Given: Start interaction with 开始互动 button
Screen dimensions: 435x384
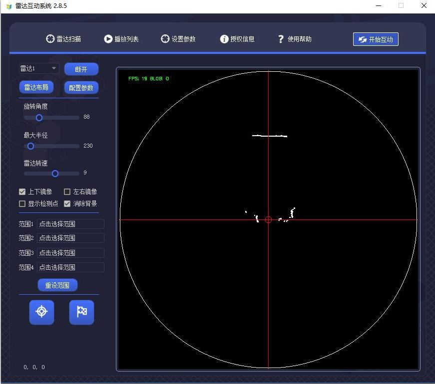Looking at the screenshot, I should click(376, 39).
